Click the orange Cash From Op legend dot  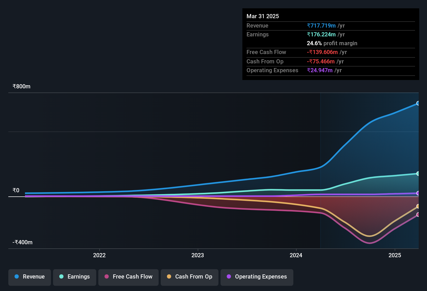click(169, 277)
